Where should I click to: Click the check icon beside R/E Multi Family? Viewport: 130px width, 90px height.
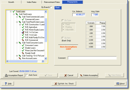click(x=23, y=37)
